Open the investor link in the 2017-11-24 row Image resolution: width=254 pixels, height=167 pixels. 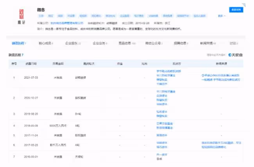pyautogui.click(x=162, y=135)
